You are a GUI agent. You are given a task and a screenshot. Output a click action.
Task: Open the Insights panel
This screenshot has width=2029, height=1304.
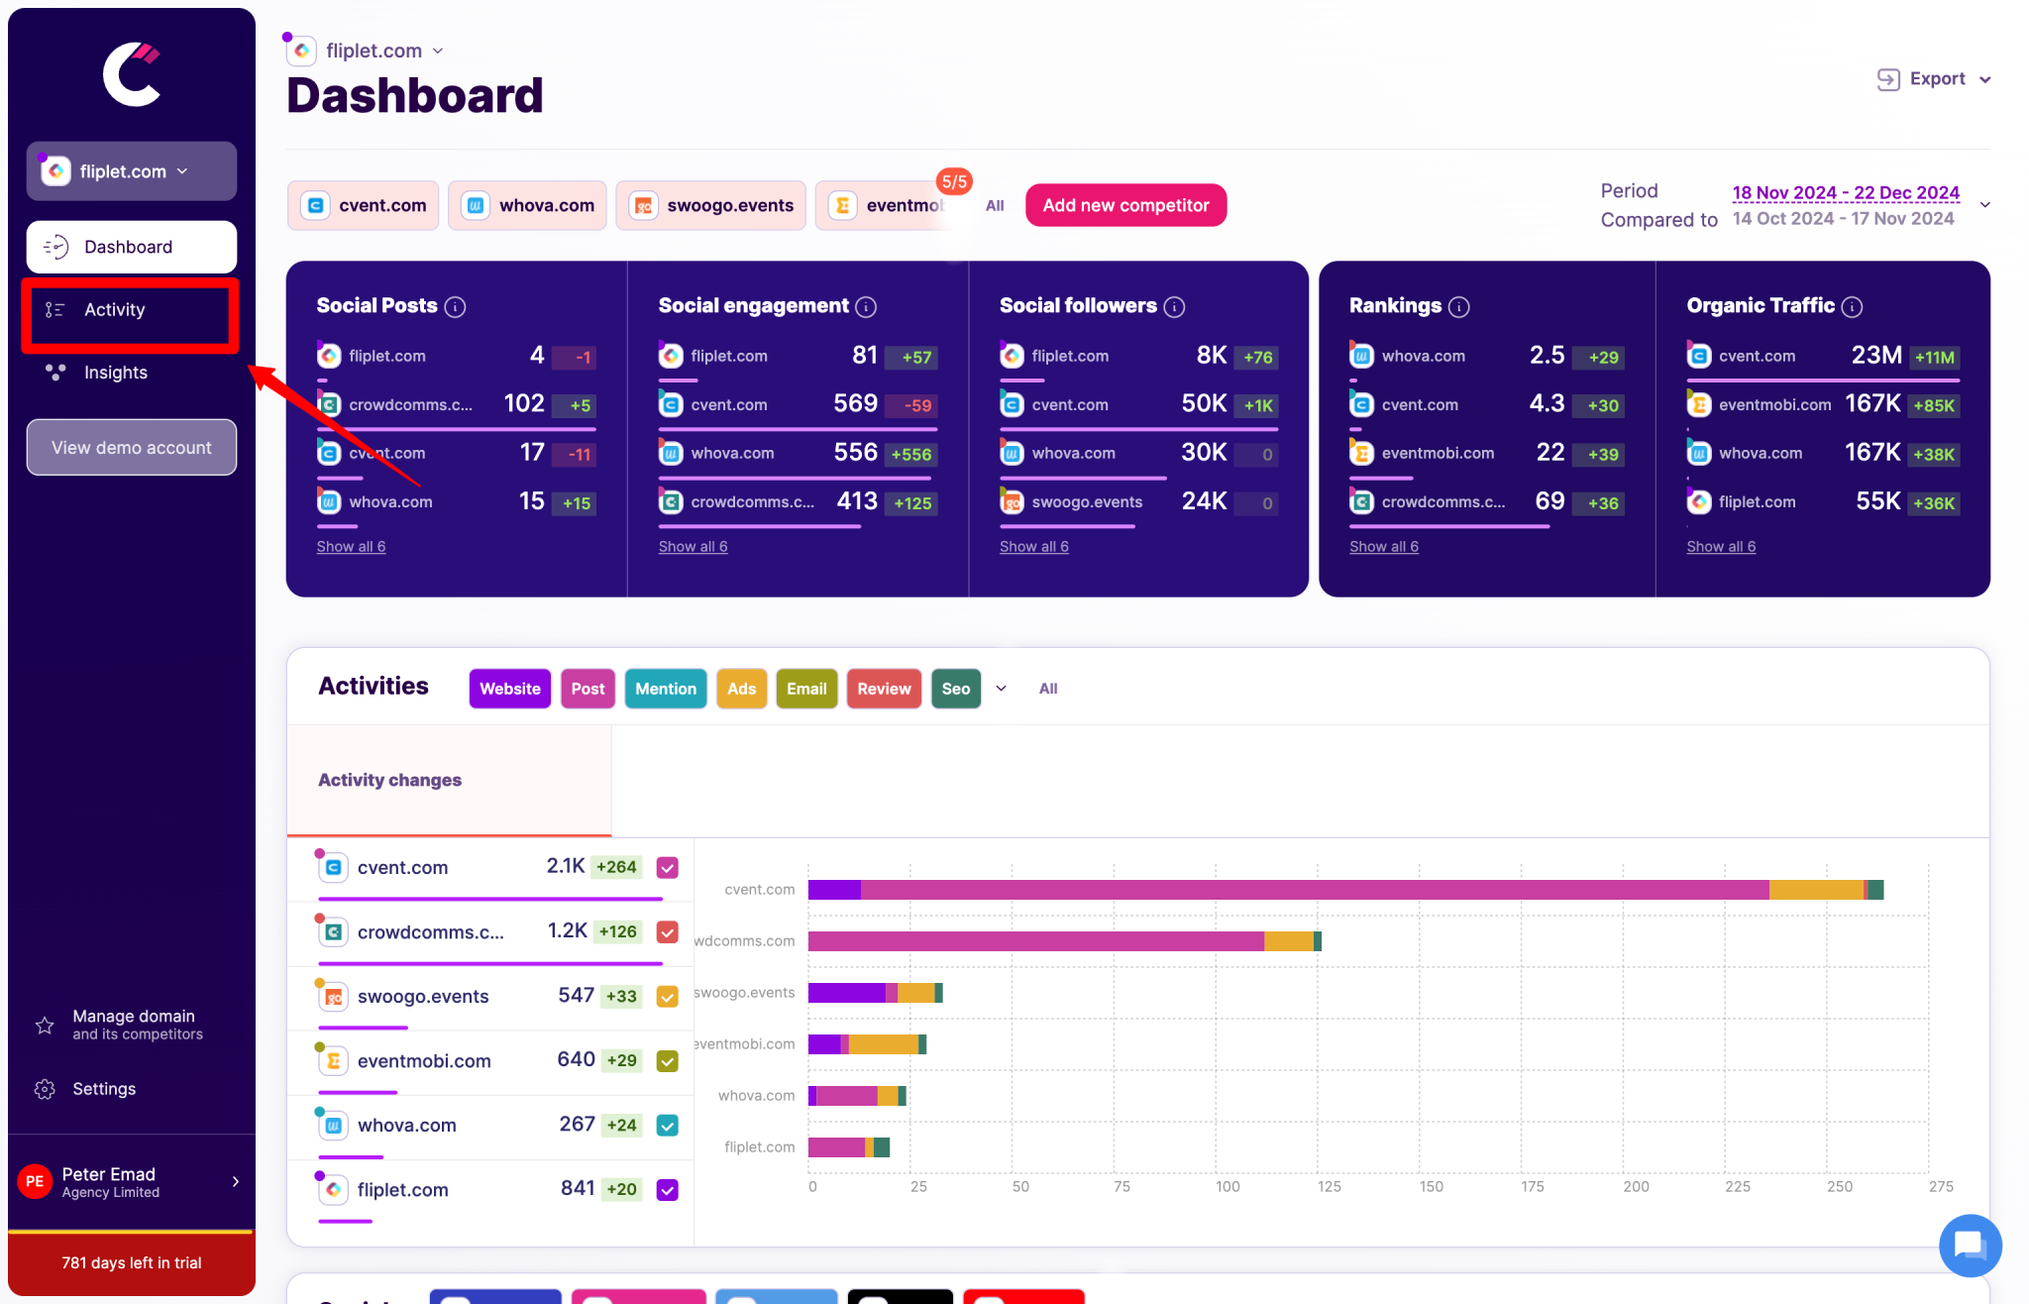point(114,372)
